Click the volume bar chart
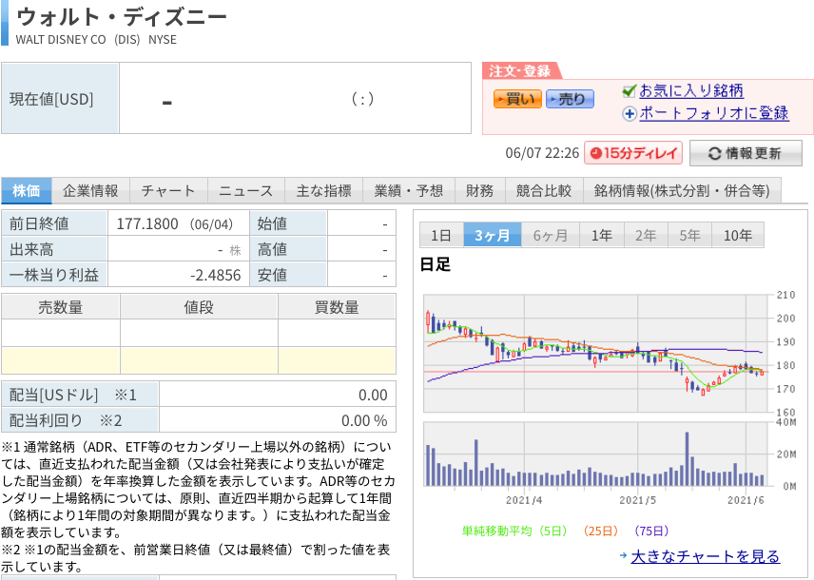 pos(595,454)
